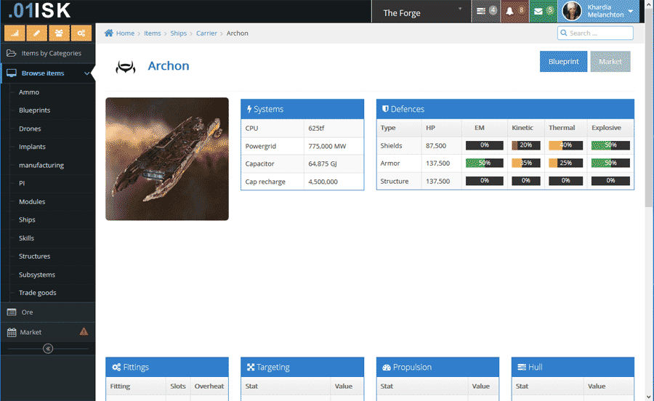
Task: Click the calendar icon beside Market
Action: tap(12, 332)
